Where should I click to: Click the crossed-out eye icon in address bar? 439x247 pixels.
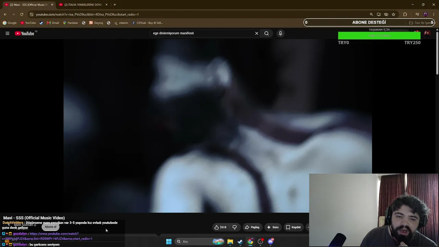[x=386, y=14]
